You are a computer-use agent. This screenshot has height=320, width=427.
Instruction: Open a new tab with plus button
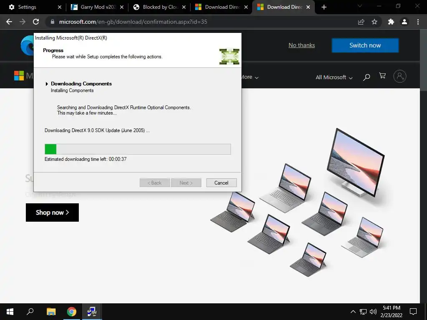pyautogui.click(x=324, y=7)
